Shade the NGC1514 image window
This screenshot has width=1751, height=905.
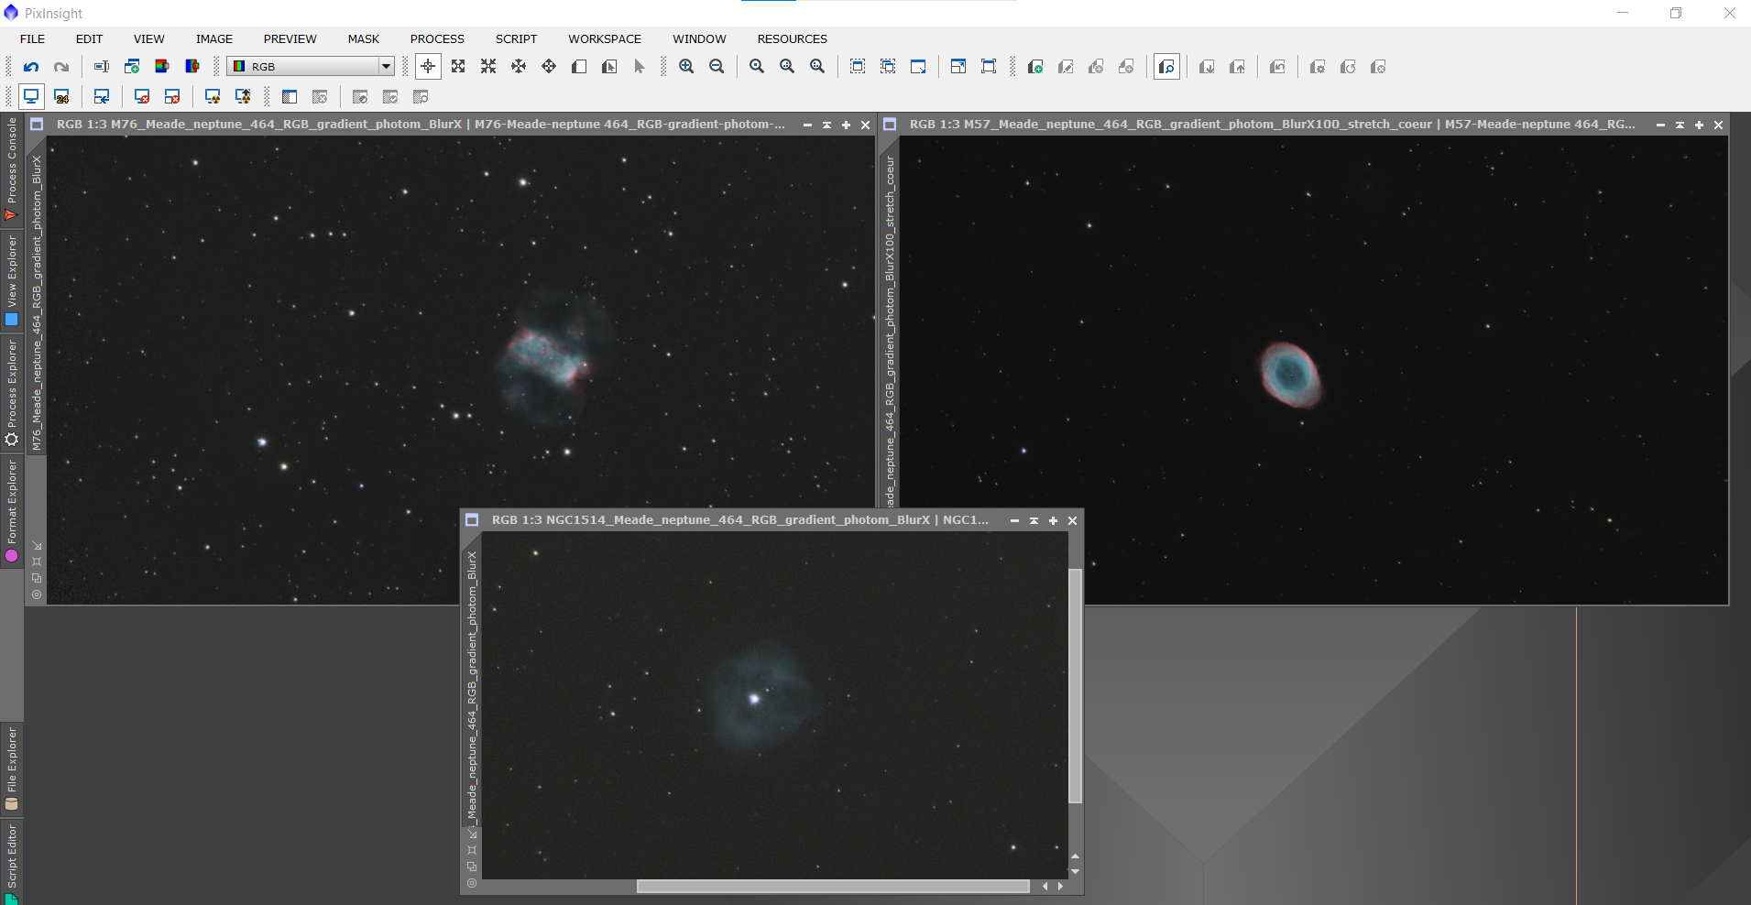tap(1034, 520)
